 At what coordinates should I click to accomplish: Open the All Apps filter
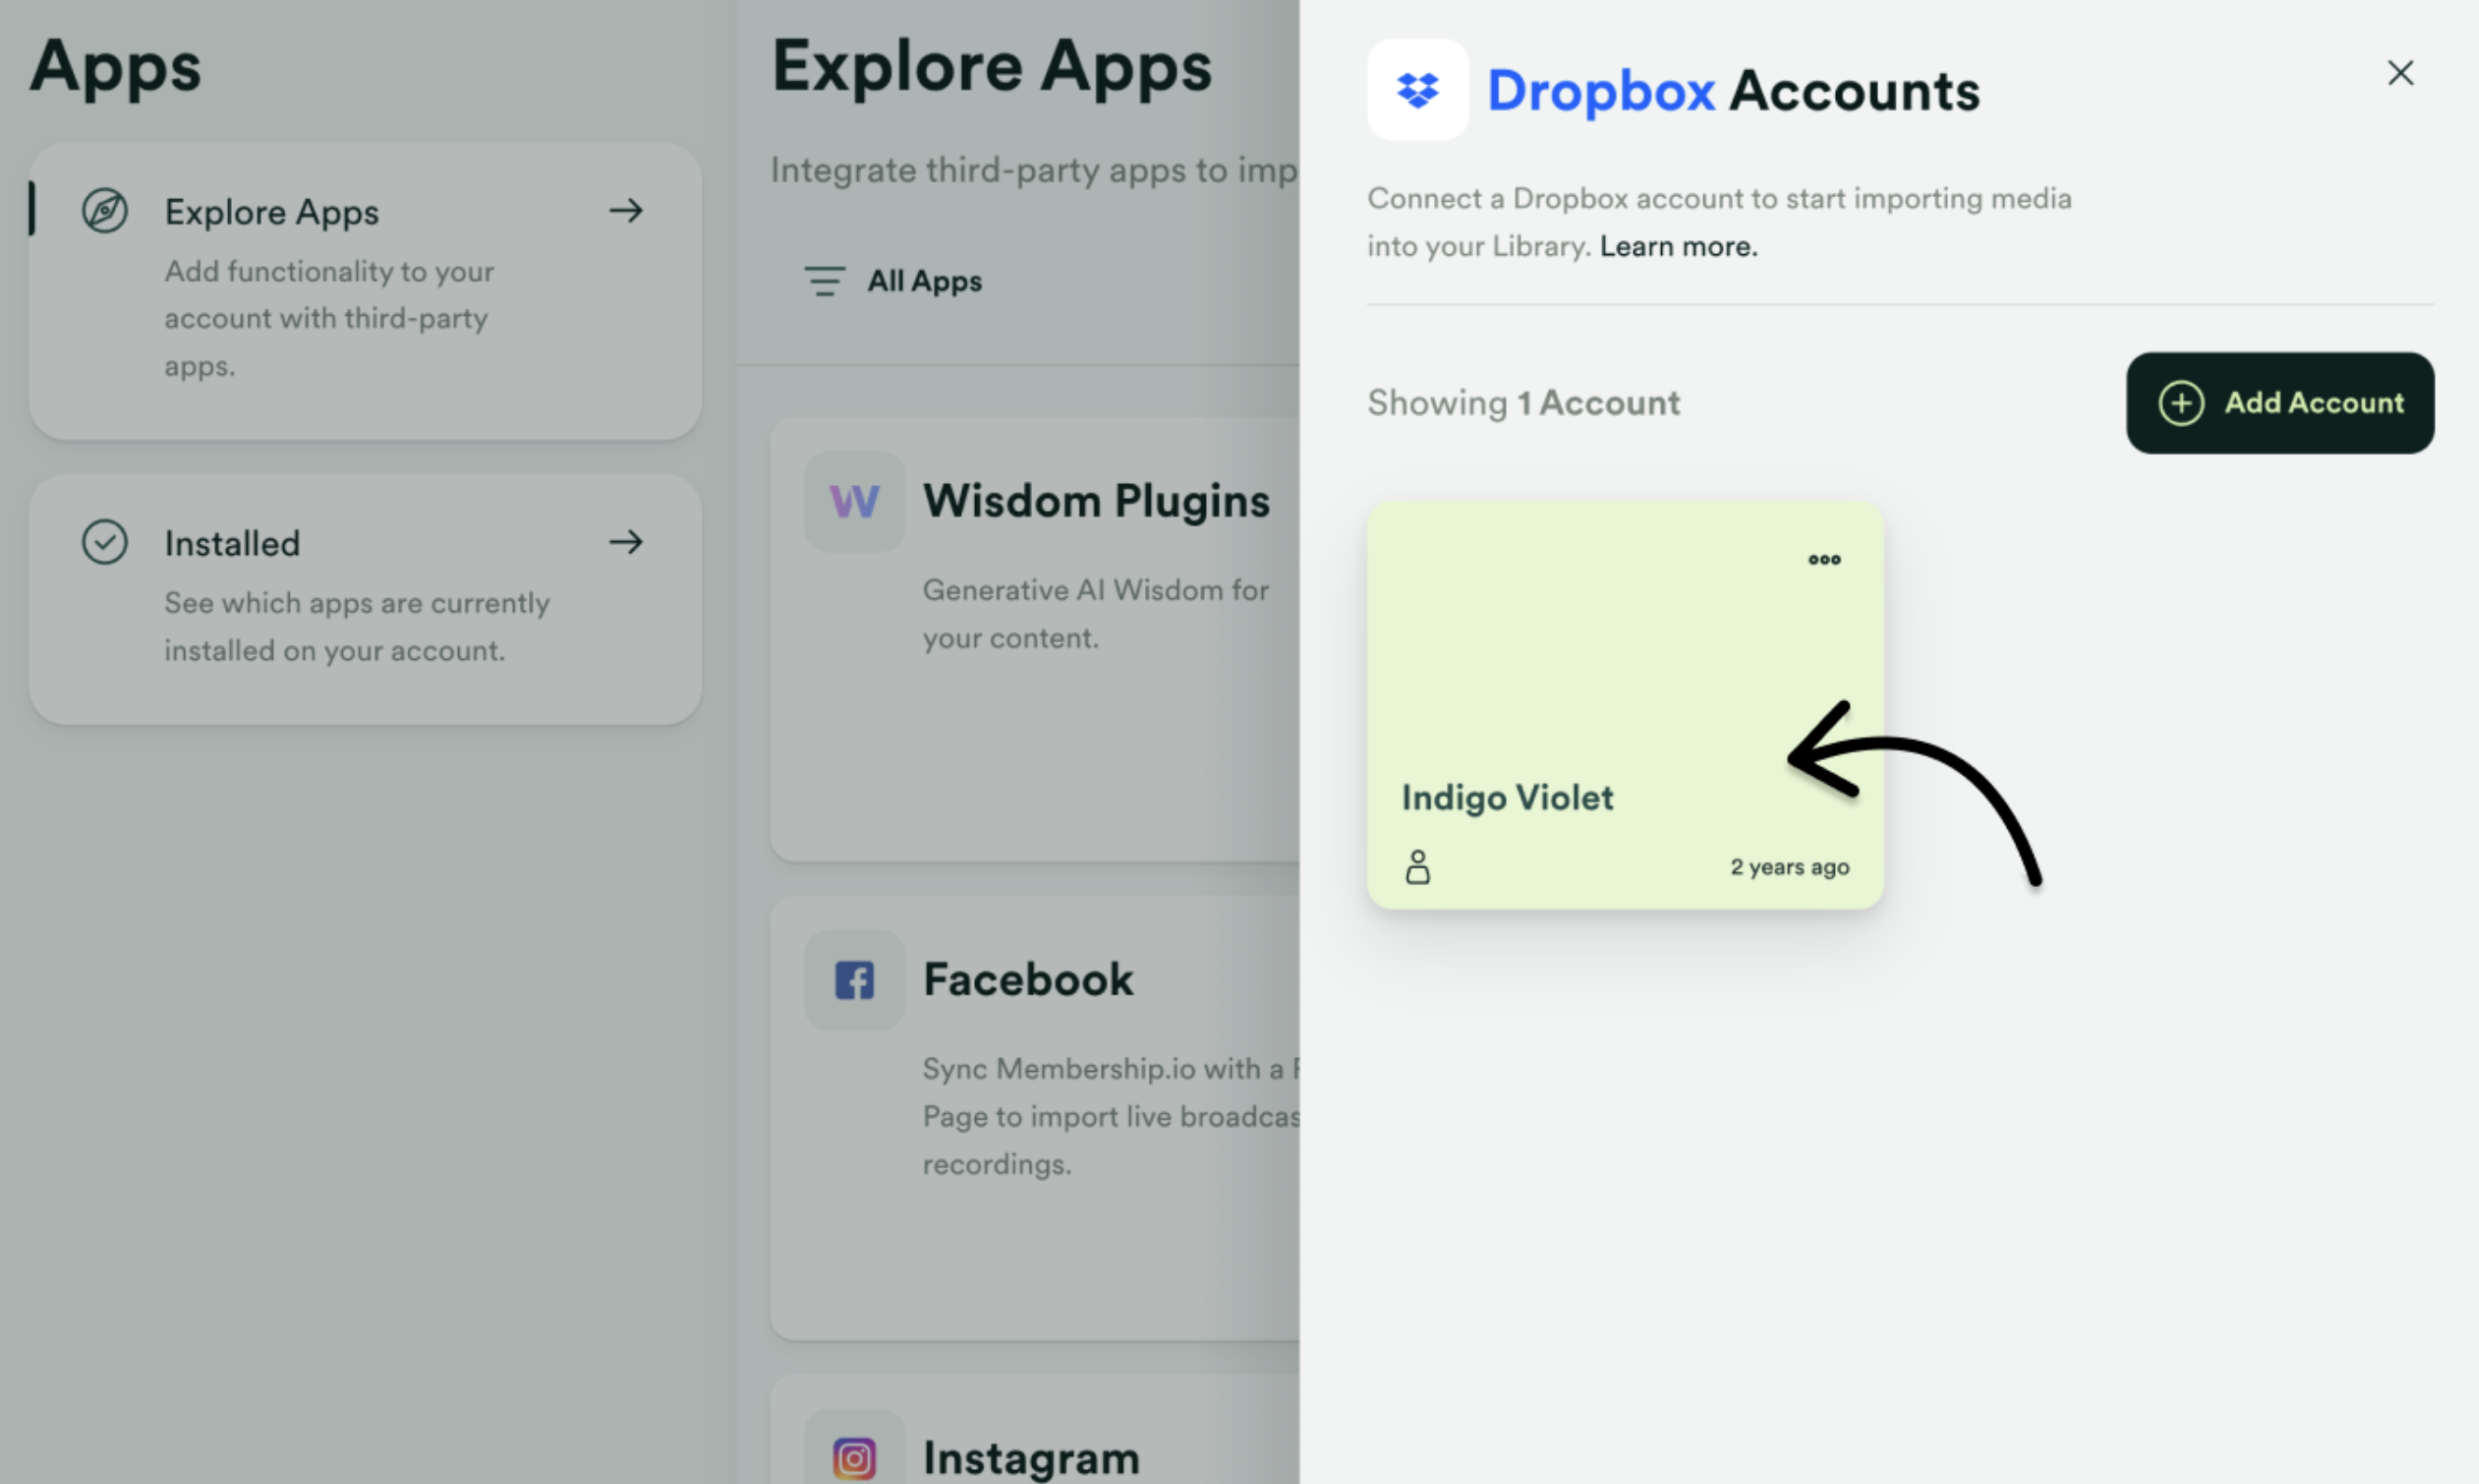tap(894, 282)
